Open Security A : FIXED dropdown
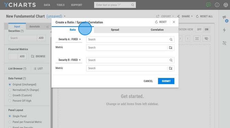The width and height of the screenshot is (230, 128). tap(69, 39)
